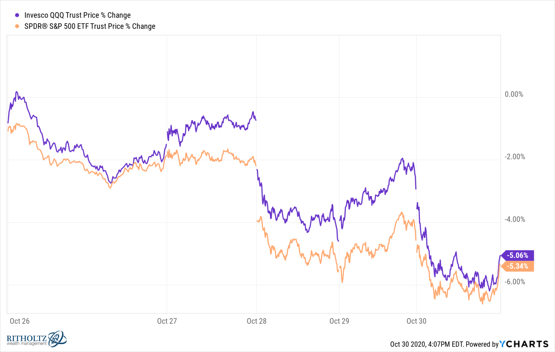Click the Oct 27 date label

coord(167,321)
